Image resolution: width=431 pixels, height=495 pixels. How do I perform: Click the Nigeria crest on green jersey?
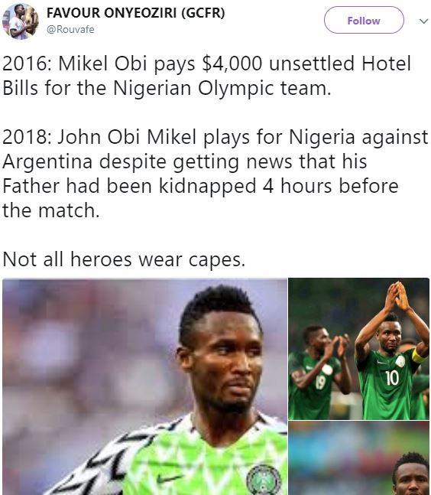point(264,480)
